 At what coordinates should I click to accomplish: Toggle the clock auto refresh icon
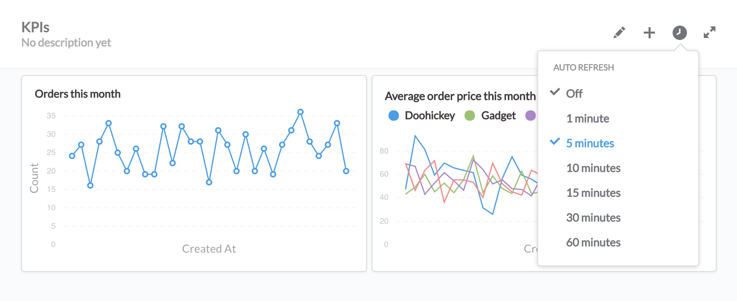[679, 33]
